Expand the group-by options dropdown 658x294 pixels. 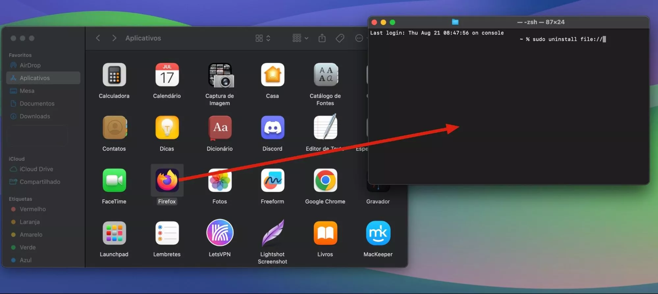pyautogui.click(x=300, y=38)
